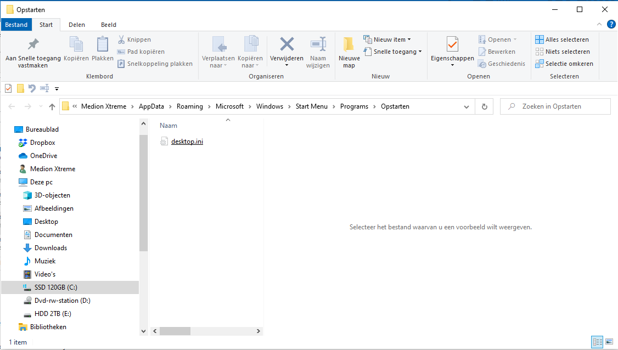Refresh the Opstarten folder view
The width and height of the screenshot is (618, 350).
(x=484, y=106)
